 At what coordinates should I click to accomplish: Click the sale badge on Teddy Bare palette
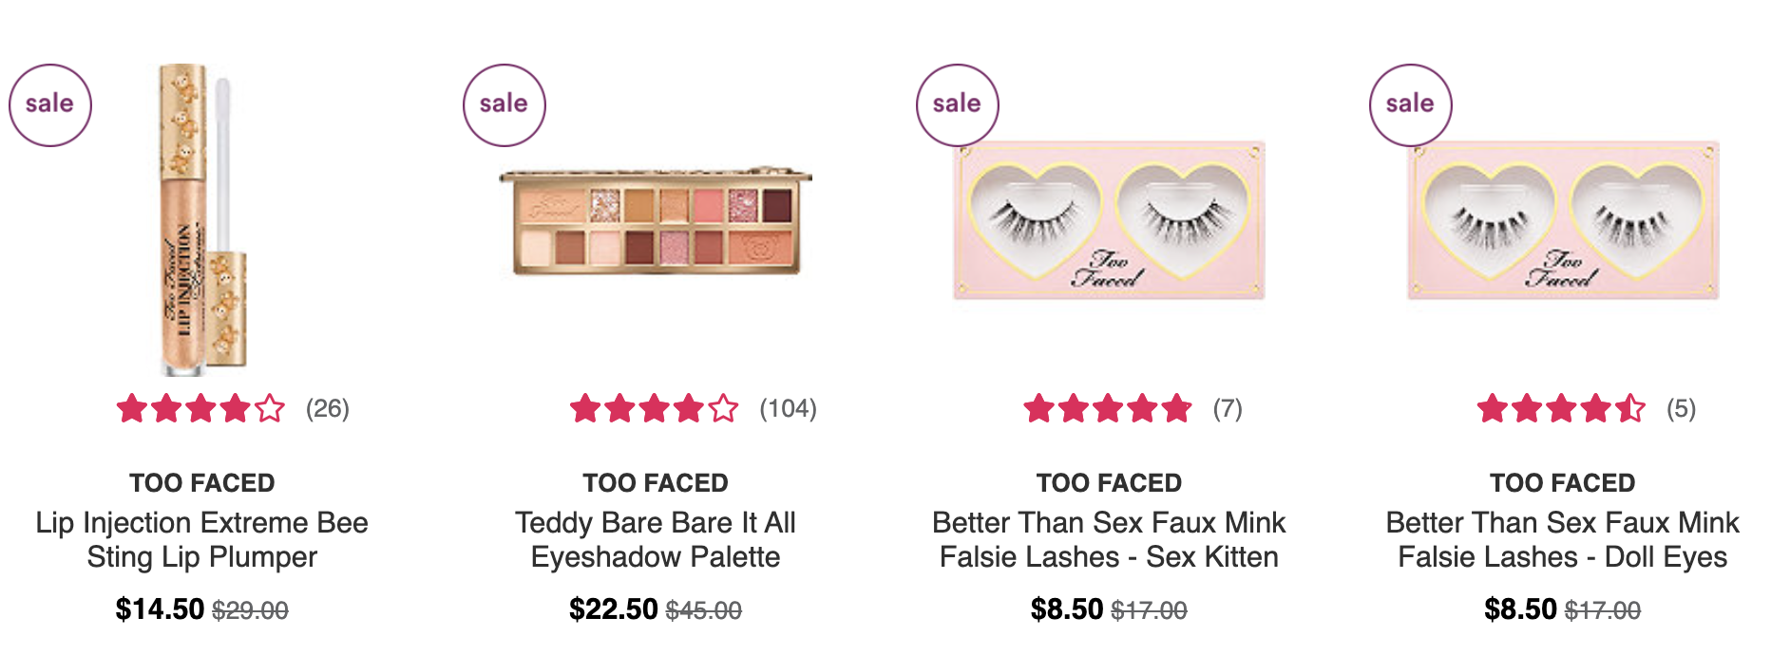(505, 105)
